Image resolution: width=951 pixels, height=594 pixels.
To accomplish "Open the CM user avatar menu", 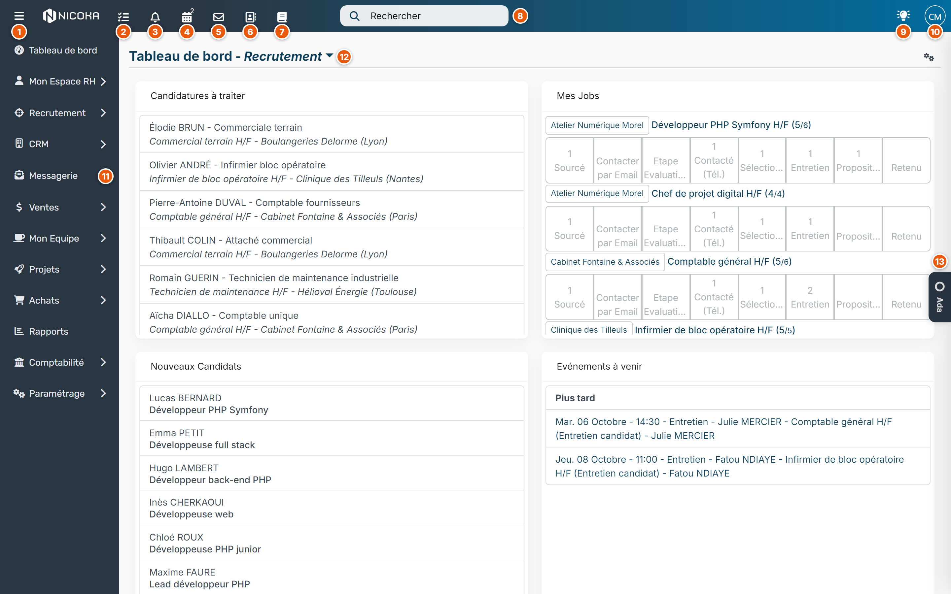I will pos(935,16).
